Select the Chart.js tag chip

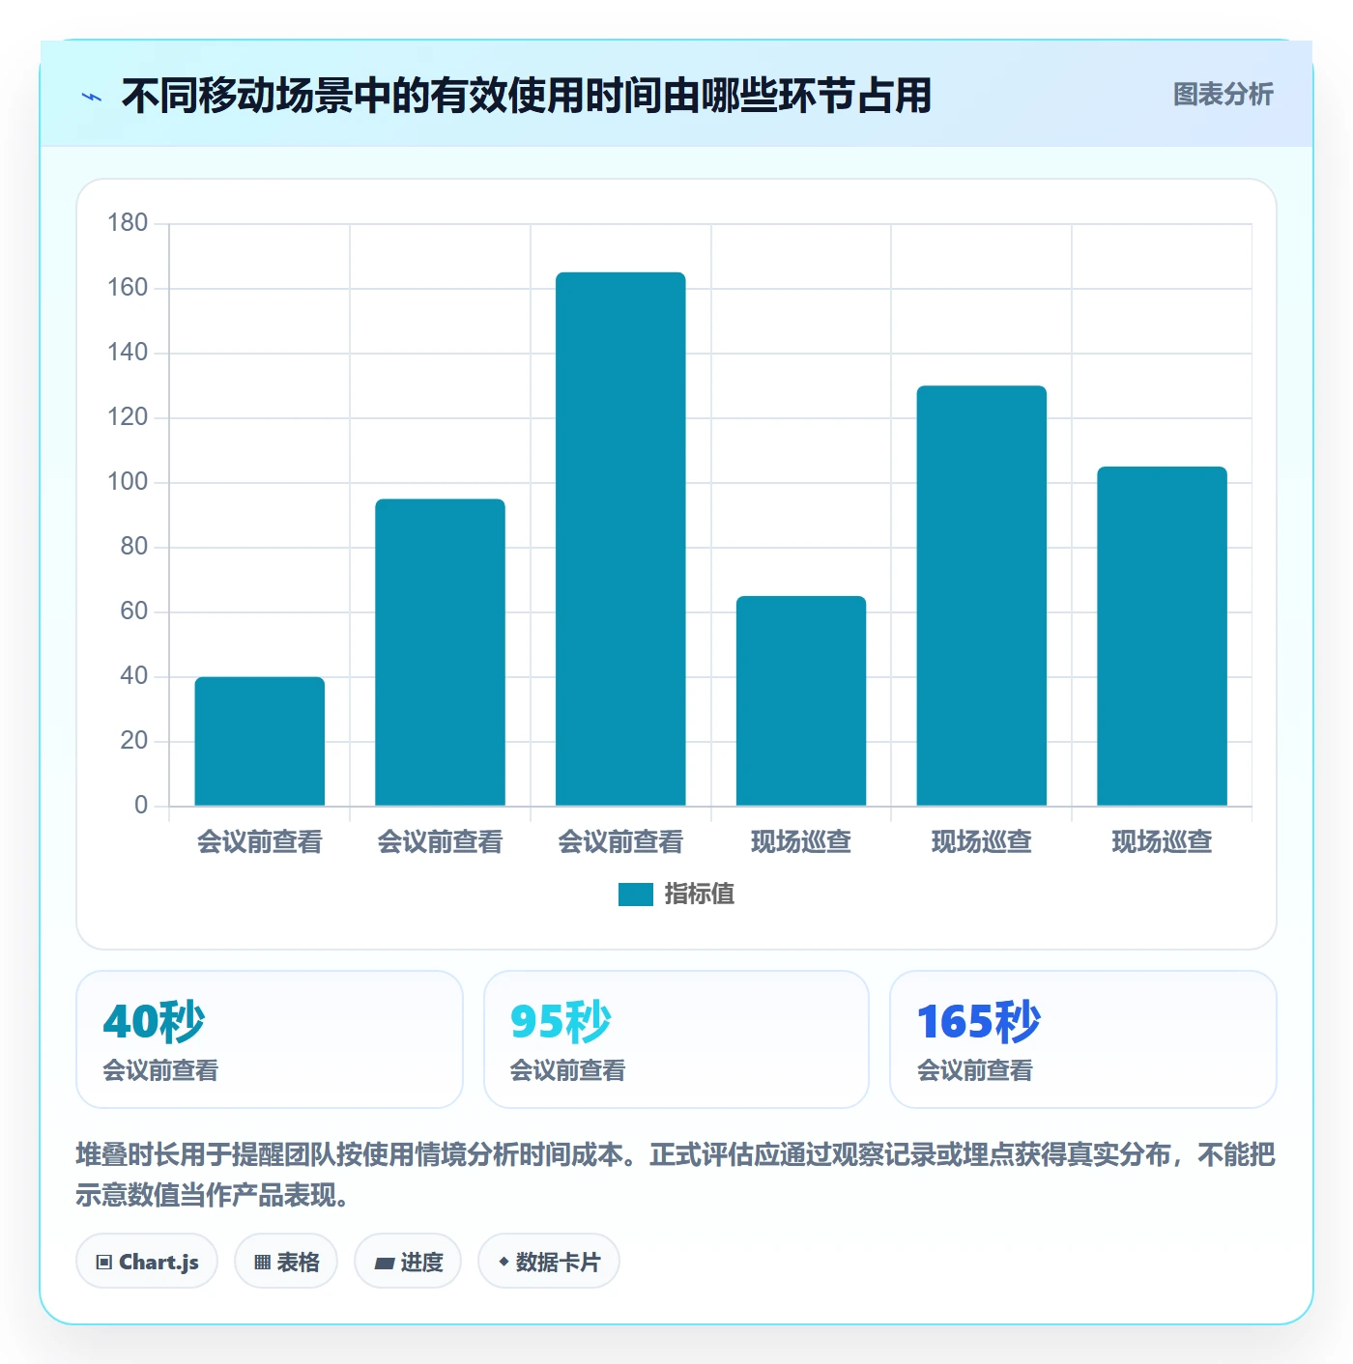(147, 1262)
